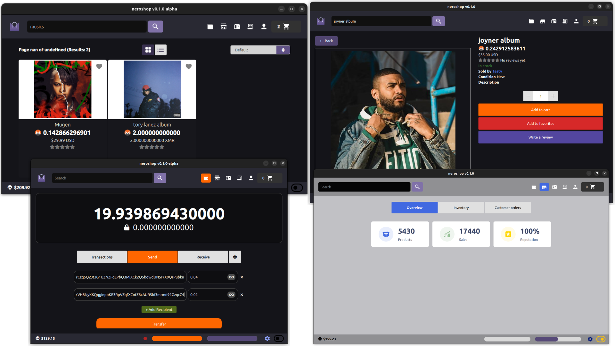
Task: Click the send-all infinity icon beside 0.04 amount
Action: (231, 277)
